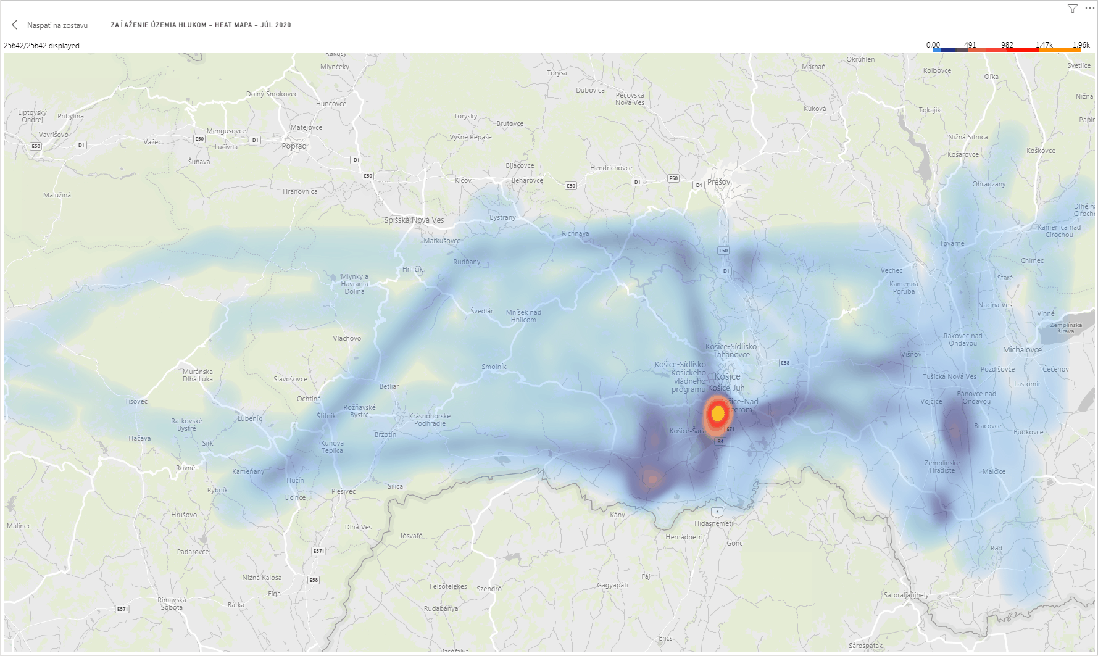Click the E71 road shield marker
Image resolution: width=1098 pixels, height=656 pixels.
click(731, 429)
